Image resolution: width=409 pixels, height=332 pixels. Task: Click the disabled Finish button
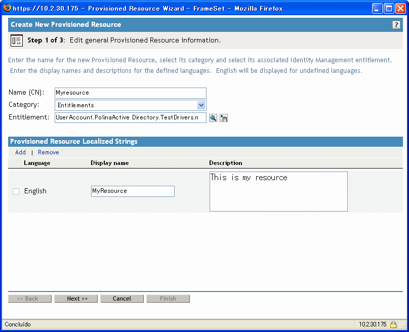(x=168, y=299)
